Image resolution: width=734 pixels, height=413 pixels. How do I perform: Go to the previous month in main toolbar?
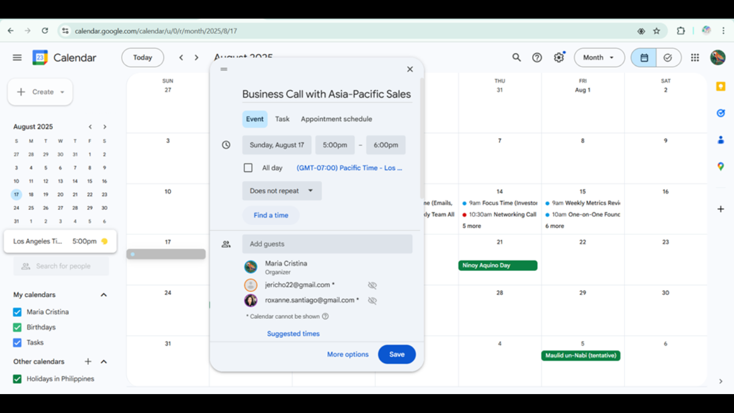coord(181,57)
